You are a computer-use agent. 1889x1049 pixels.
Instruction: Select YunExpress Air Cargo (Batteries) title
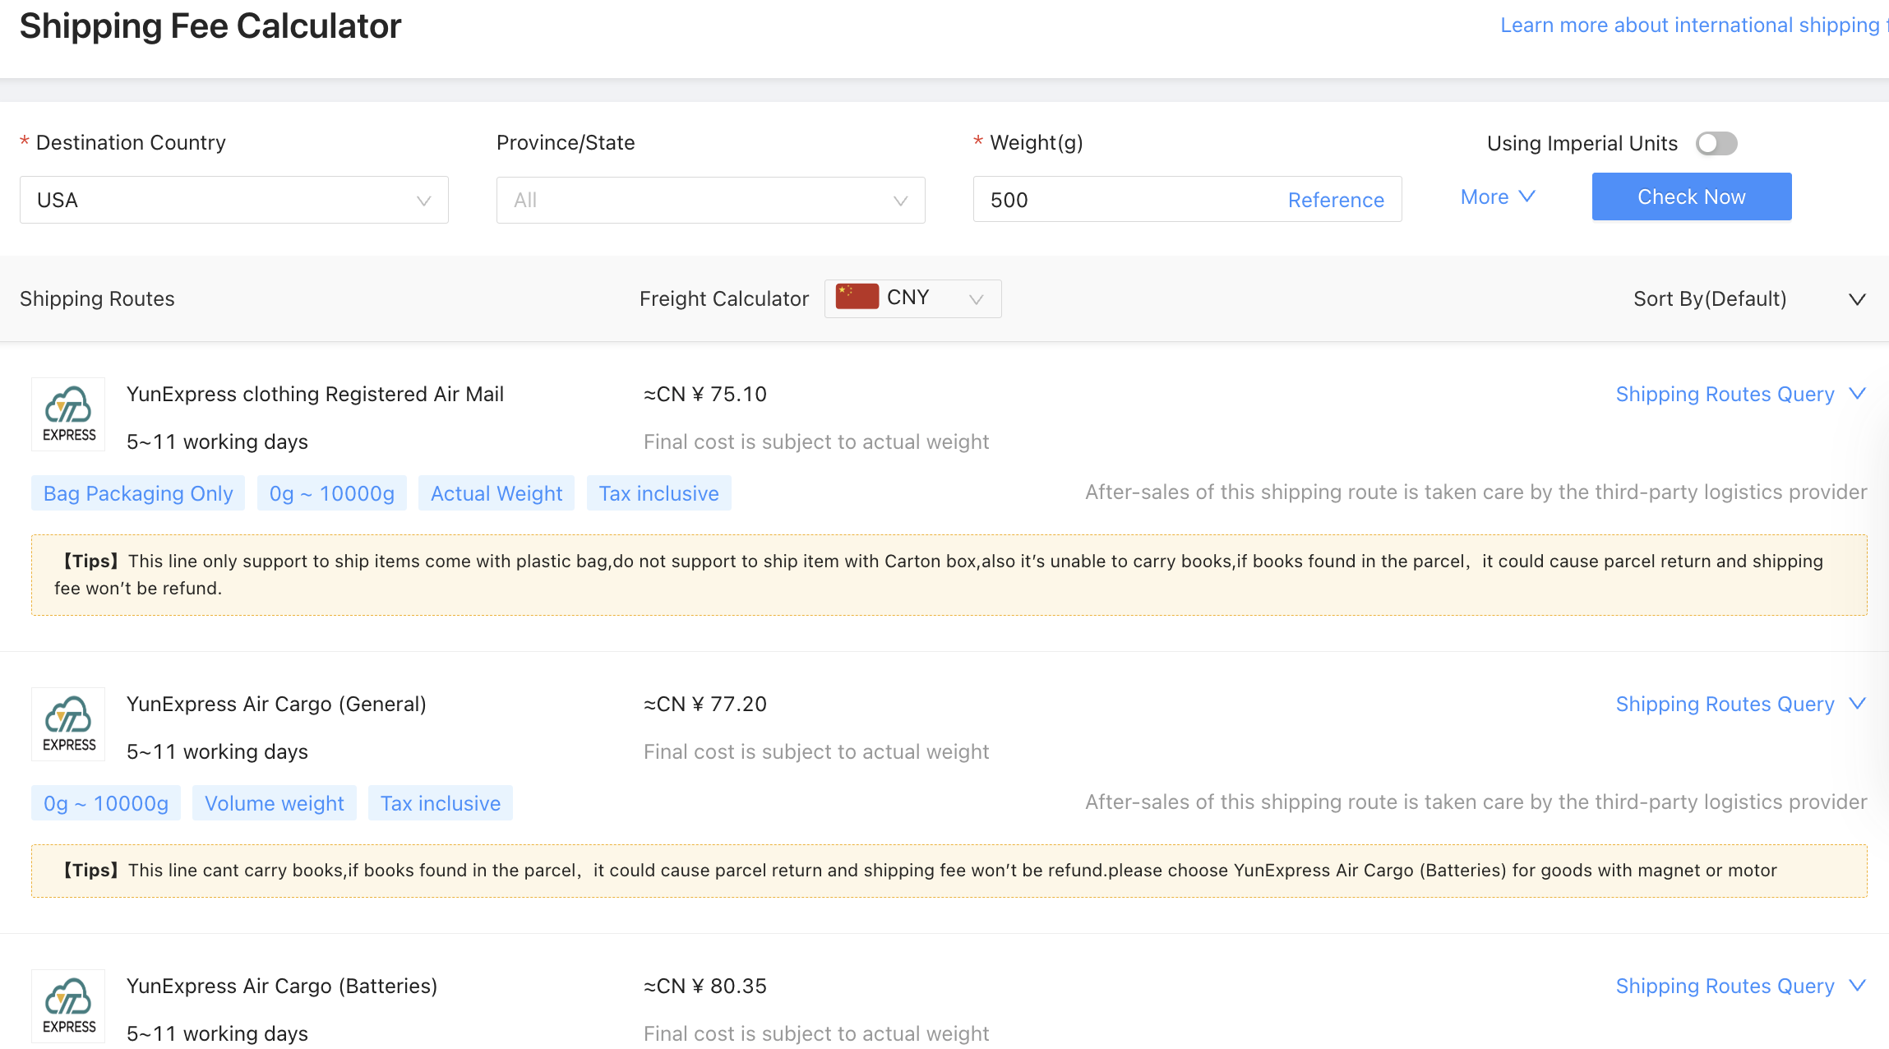pos(282,986)
